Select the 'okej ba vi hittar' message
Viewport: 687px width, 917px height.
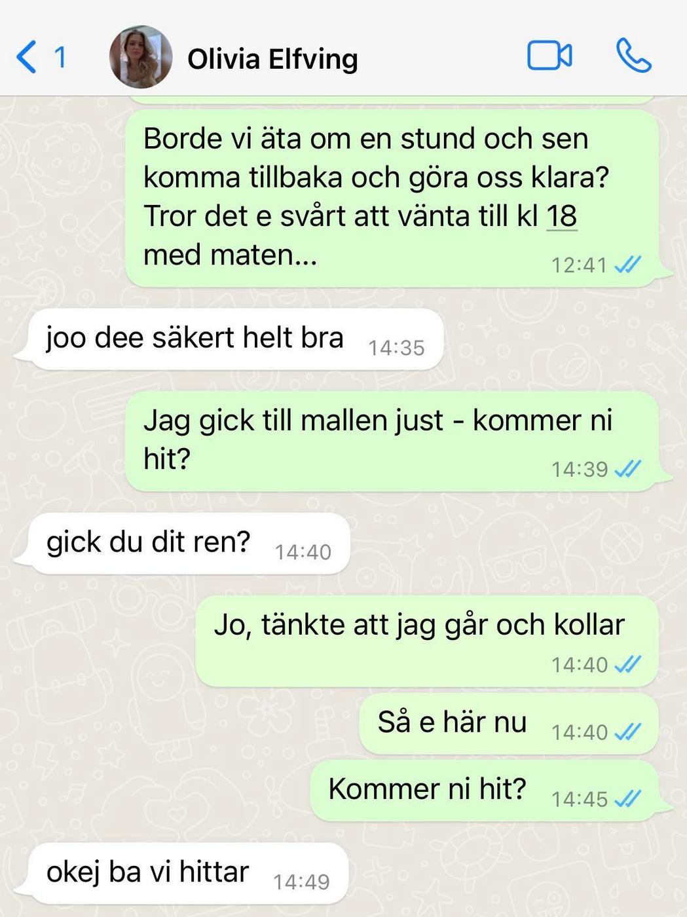(189, 874)
